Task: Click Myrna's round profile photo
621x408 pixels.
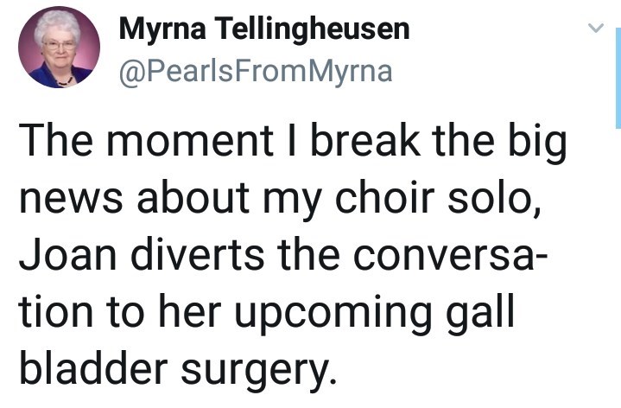Action: click(x=59, y=48)
